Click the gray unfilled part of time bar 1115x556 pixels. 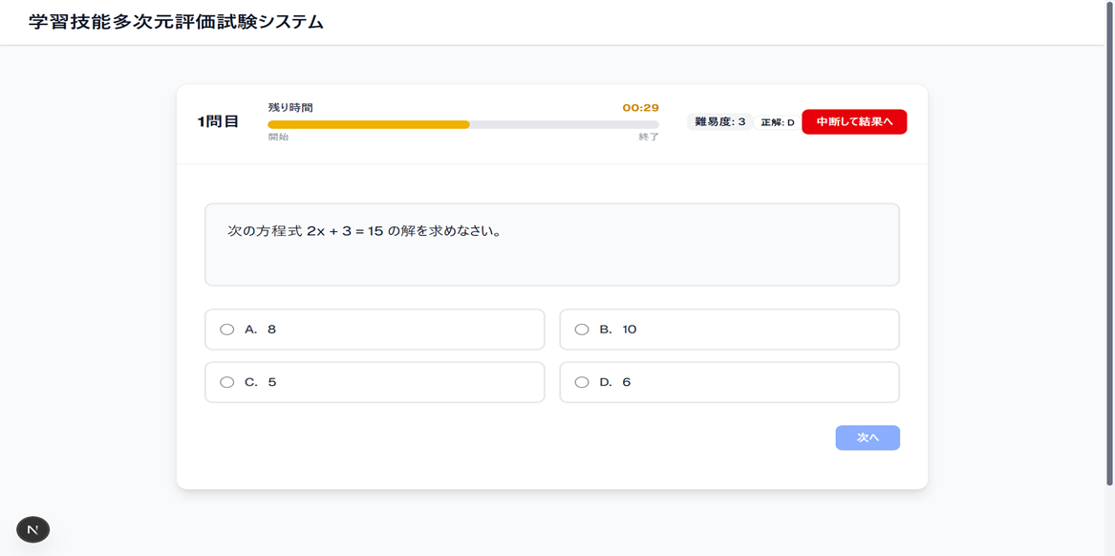click(x=564, y=124)
